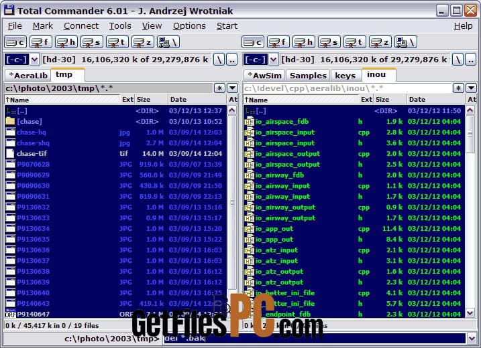Viewport: 481px width, 348px height.
Task: Open left panel directory history dropdown
Action: tap(232, 88)
